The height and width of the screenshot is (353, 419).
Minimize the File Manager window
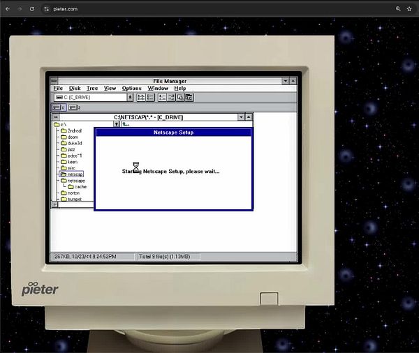pos(286,81)
